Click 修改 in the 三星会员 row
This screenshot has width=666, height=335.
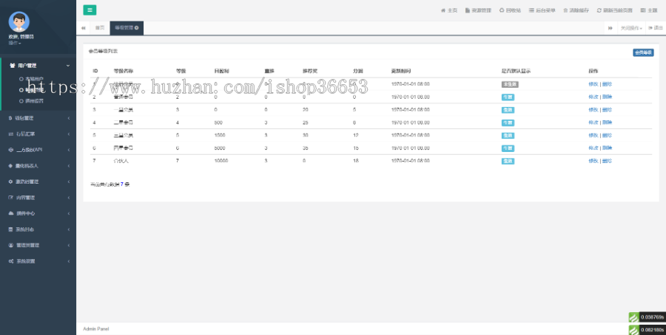coord(593,136)
